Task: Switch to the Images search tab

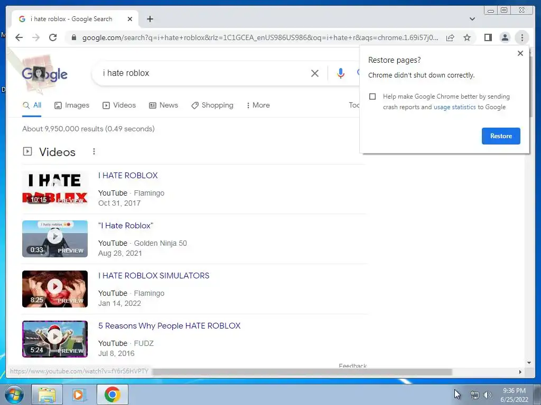Action: pos(72,105)
